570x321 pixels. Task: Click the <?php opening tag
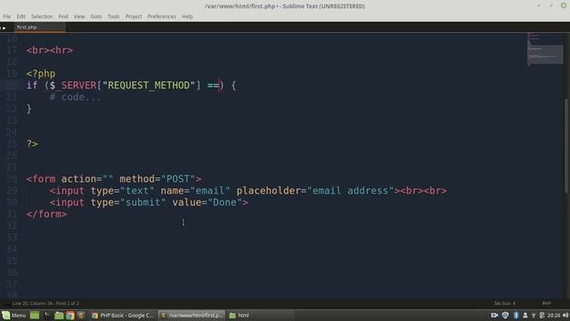41,73
